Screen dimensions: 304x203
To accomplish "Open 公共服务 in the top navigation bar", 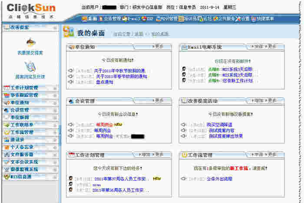I will tap(224, 19).
